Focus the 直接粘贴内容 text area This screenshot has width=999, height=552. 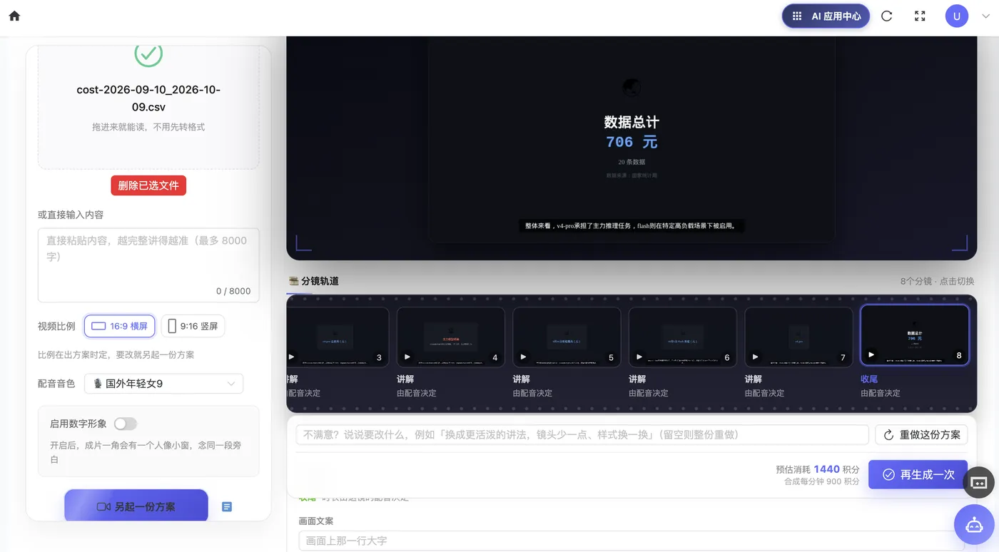point(148,265)
